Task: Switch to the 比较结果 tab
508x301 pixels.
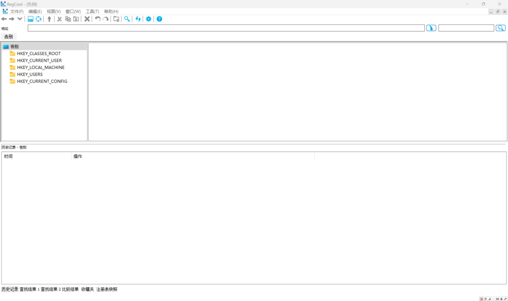Action: coord(70,289)
